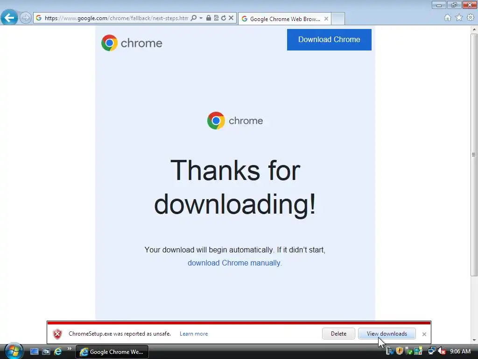
Task: Click the scrollbar up arrow
Action: pyautogui.click(x=474, y=29)
